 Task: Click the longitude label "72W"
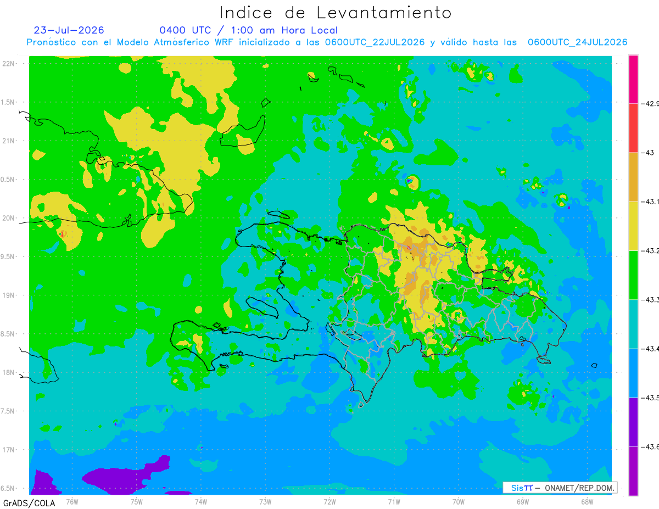pyautogui.click(x=329, y=502)
